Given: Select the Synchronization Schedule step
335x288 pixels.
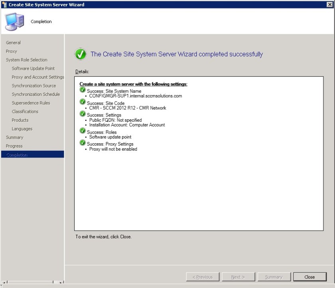Looking at the screenshot, I should click(x=36, y=94).
